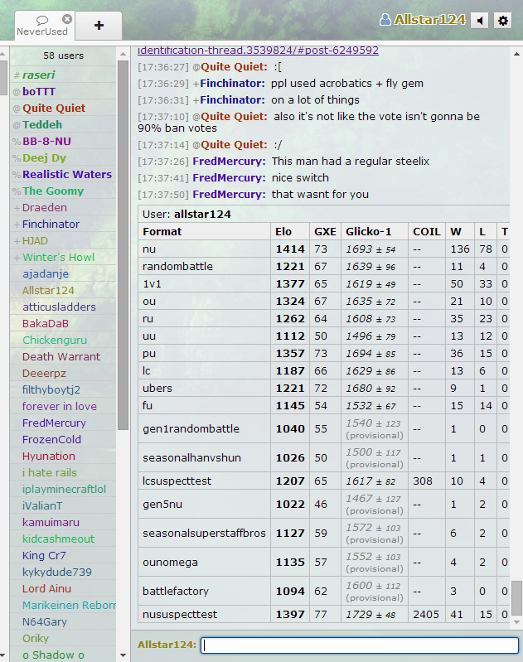
Task: Click N64Gary in the user list
Action: click(63, 621)
